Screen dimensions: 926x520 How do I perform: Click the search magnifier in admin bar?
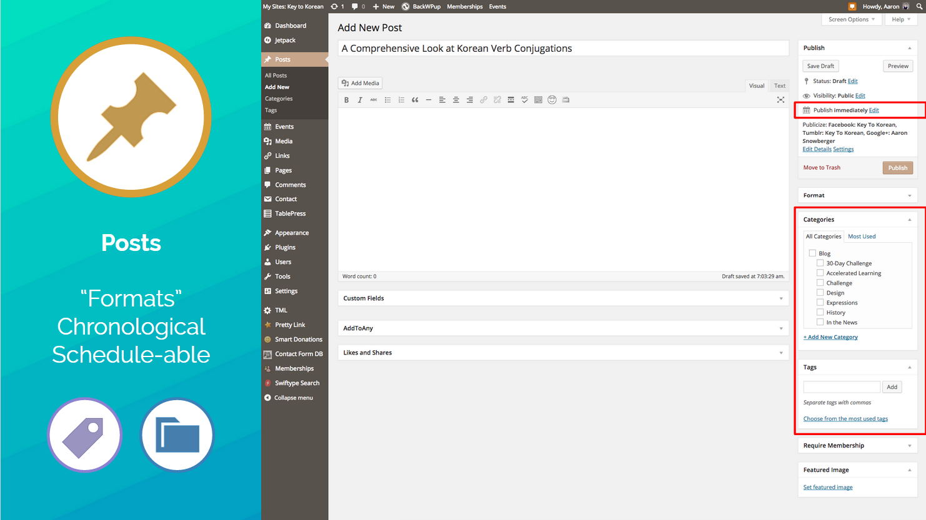pyautogui.click(x=919, y=6)
